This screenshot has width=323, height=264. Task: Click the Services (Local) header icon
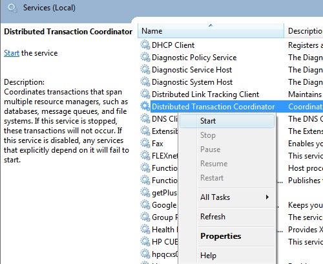click(12, 8)
